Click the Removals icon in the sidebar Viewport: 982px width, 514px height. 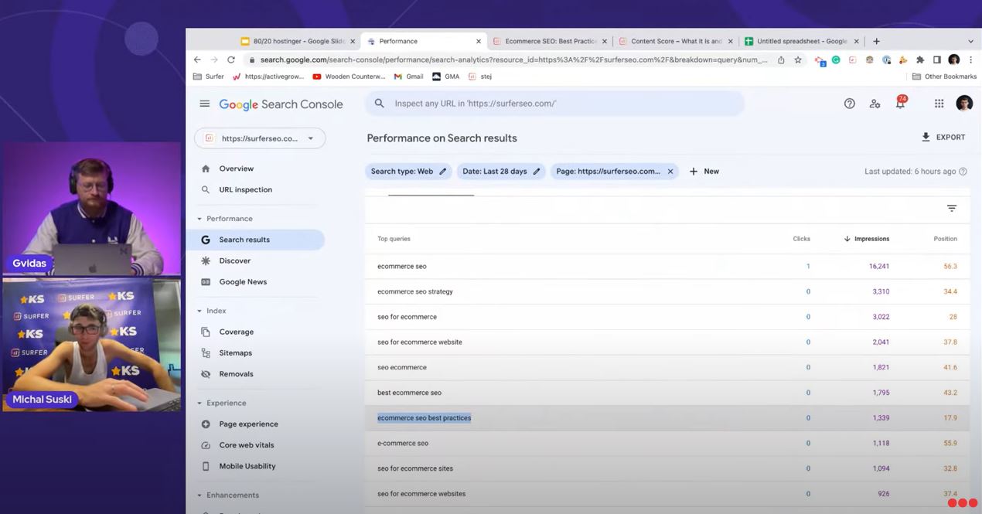206,374
